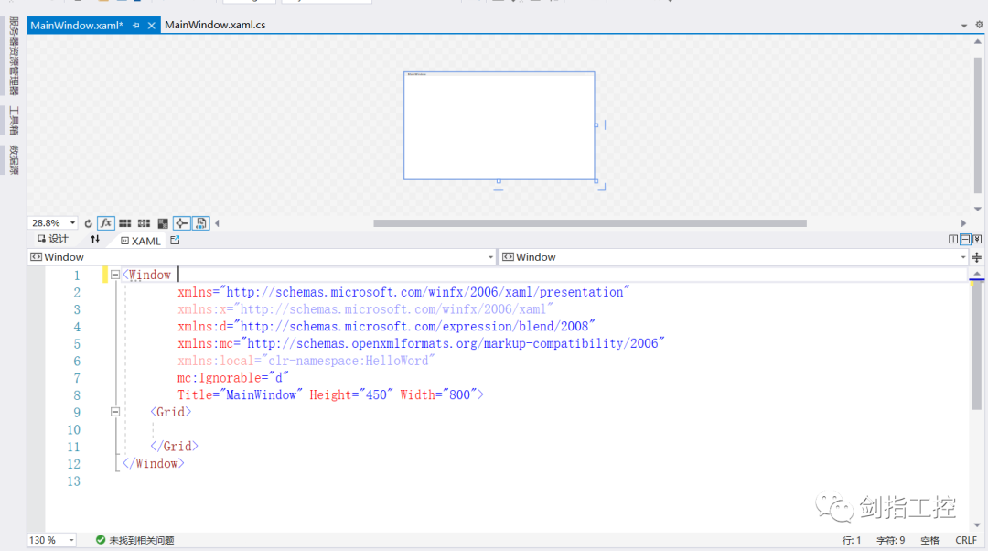The height and width of the screenshot is (551, 988).
Task: Collapse the Window element outlining node
Action: 114,275
